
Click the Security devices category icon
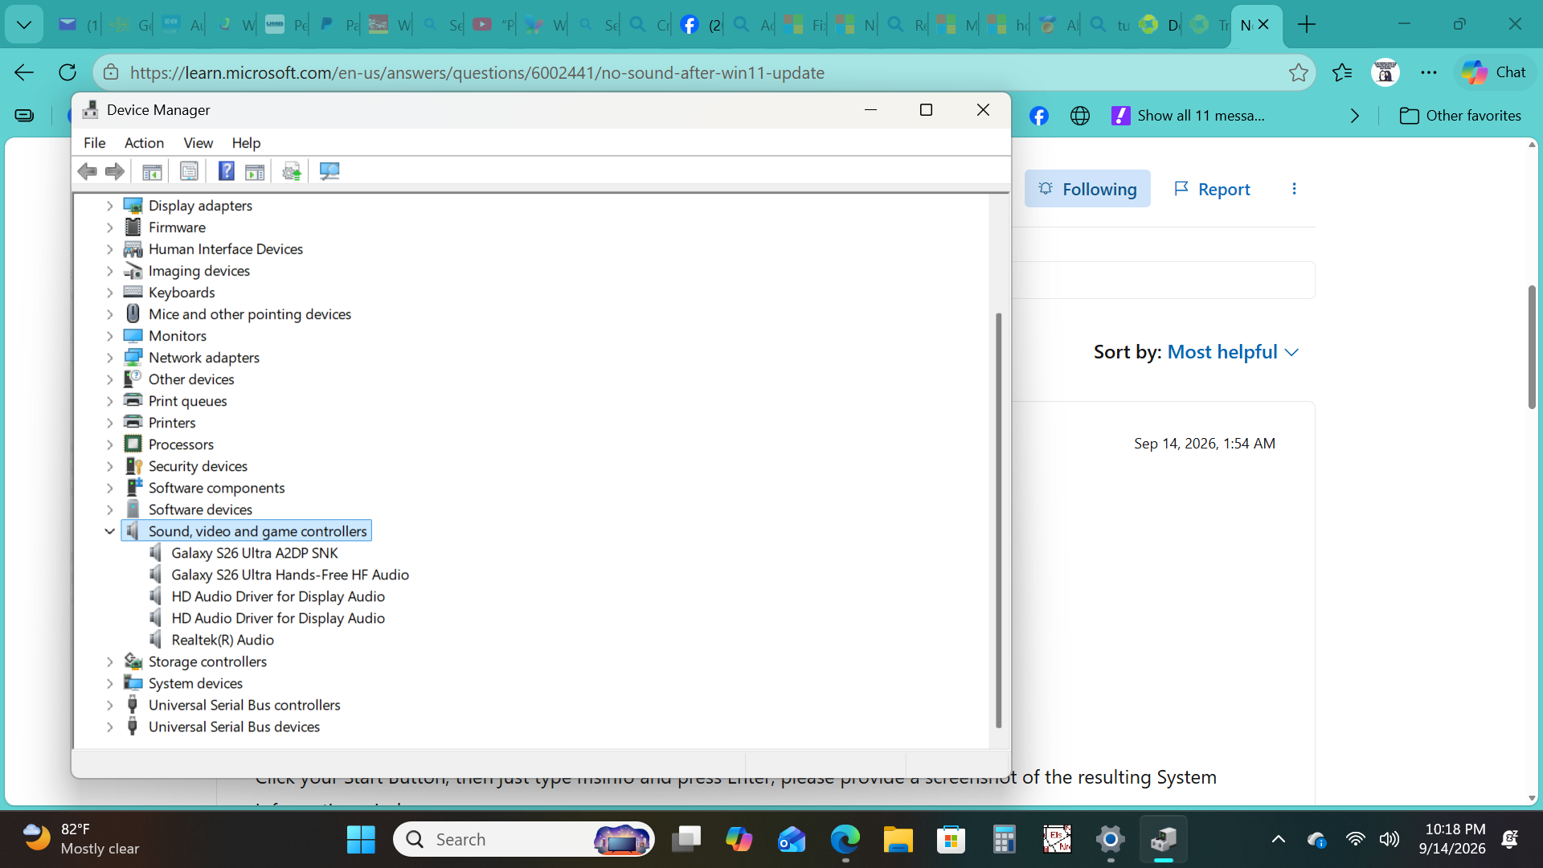pos(133,466)
